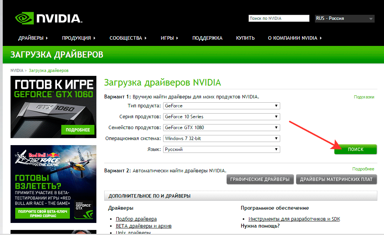Click the Драйверы материнских плат button
The width and height of the screenshot is (384, 235).
336,179
